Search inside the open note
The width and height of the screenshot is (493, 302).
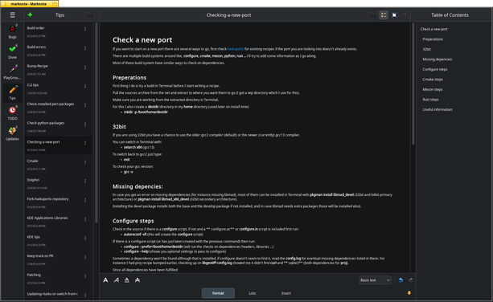[373, 14]
